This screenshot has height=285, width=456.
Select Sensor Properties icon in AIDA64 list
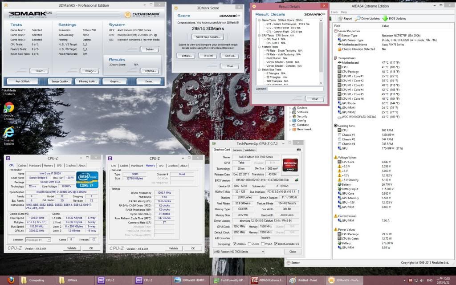(336, 31)
